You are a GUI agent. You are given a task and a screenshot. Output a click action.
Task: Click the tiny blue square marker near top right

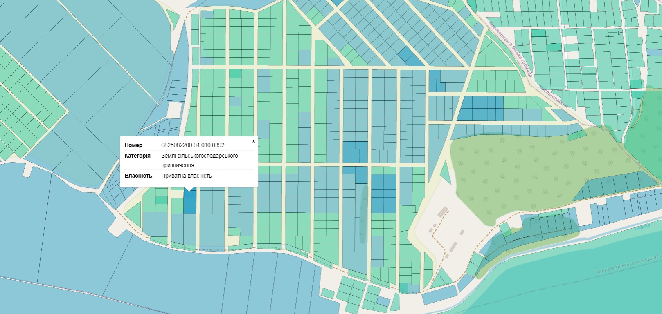coord(564,27)
